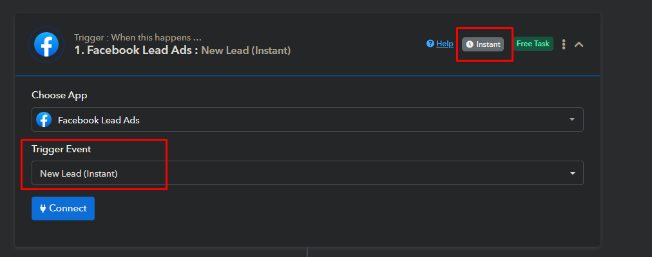This screenshot has height=257, width=652.
Task: Click the large Facebook logo in trigger header
Action: click(46, 44)
